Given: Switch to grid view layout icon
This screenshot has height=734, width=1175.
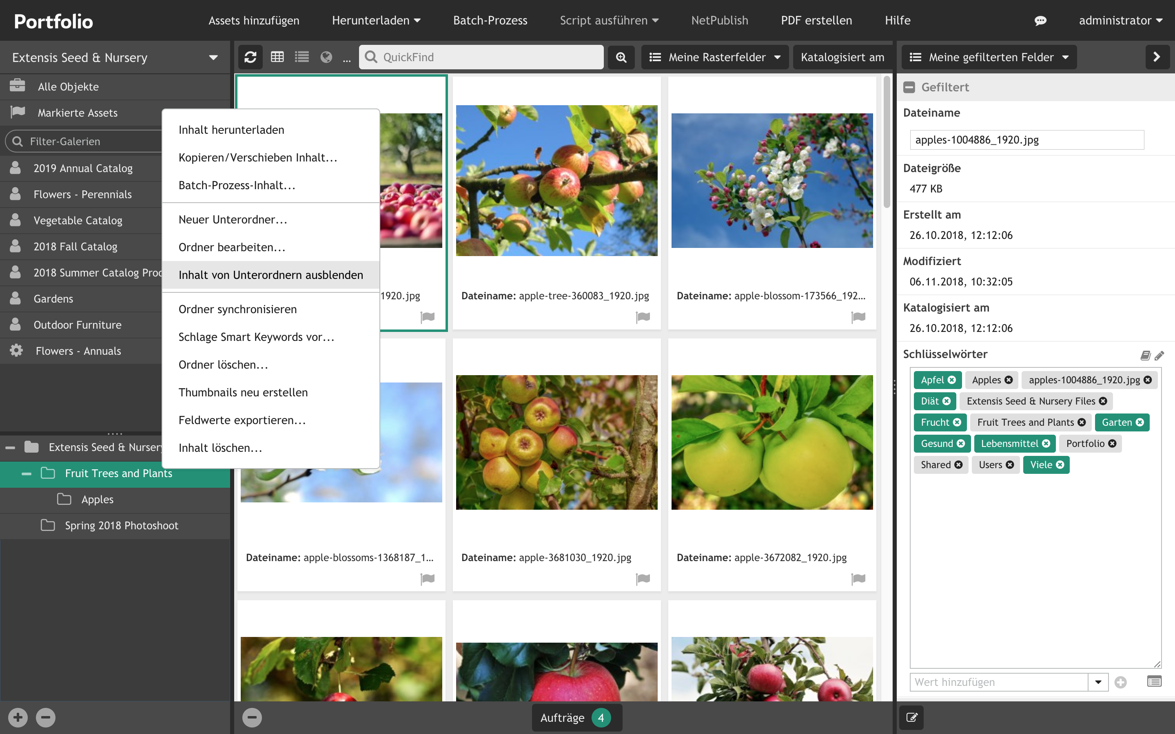Looking at the screenshot, I should pos(277,57).
